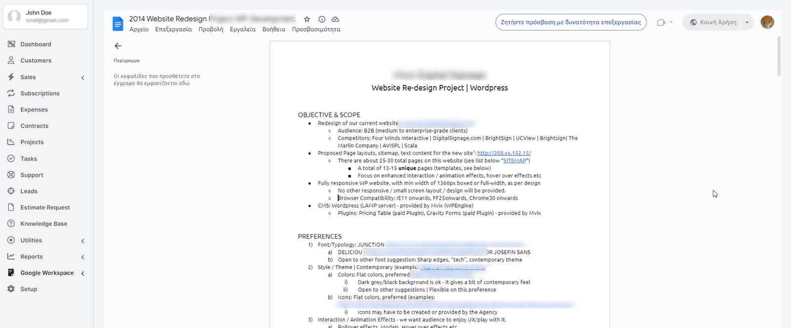Viewport: 791px width, 328px height.
Task: Go to Knowledge Base page
Action: 44,224
